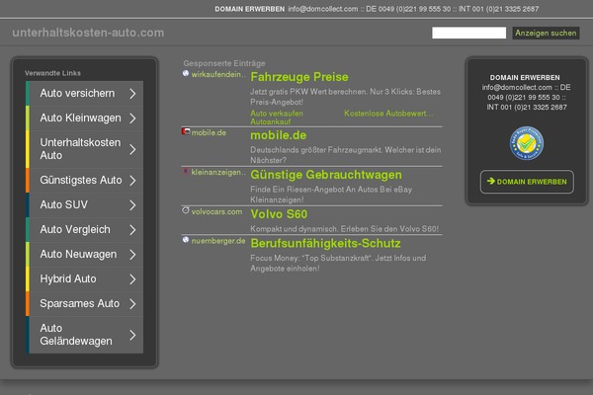Open the Unterhaltskosten Auto arrow chevron
This screenshot has width=593, height=395.
132,150
